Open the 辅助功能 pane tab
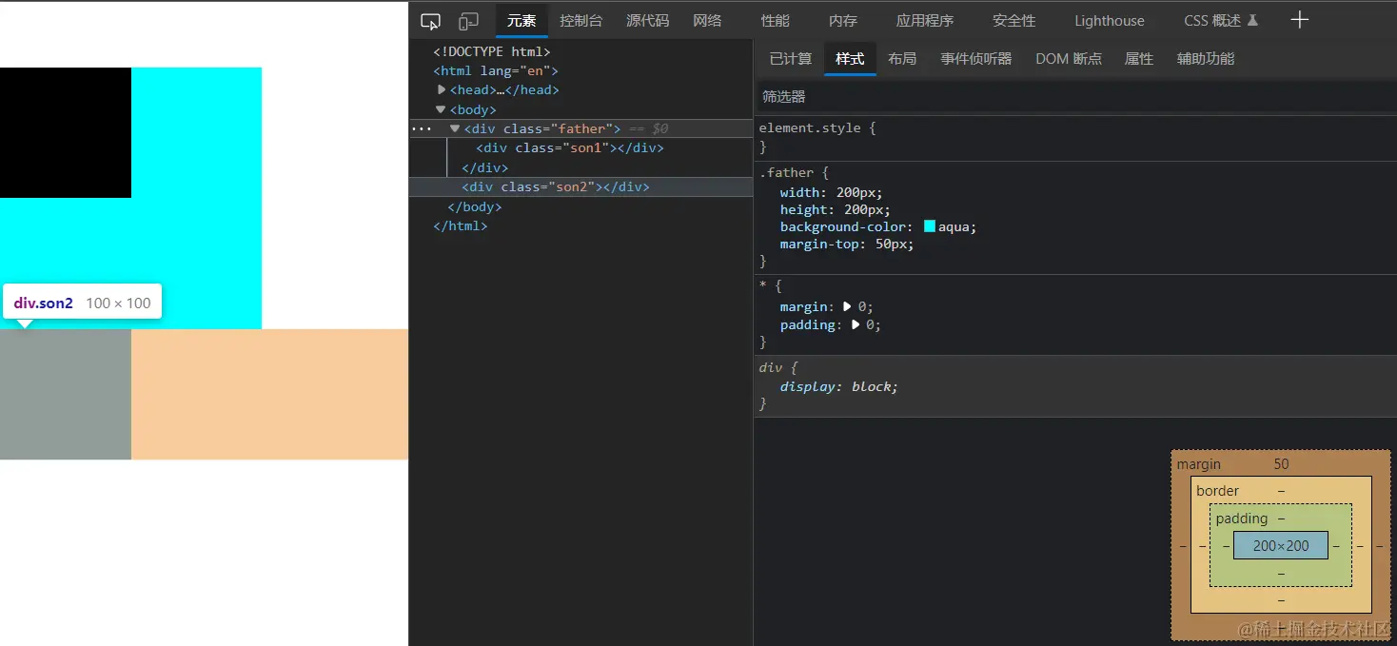This screenshot has height=646, width=1397. click(x=1206, y=59)
